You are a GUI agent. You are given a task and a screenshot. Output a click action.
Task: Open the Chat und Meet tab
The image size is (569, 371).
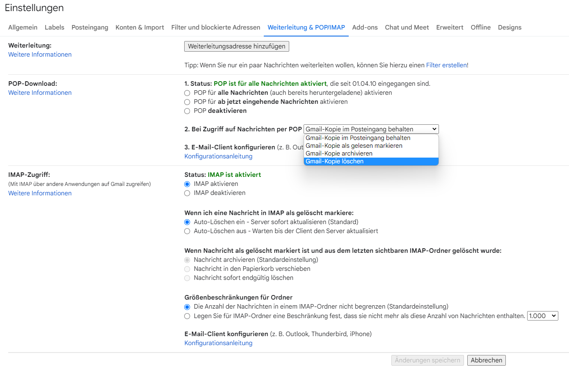[x=407, y=27]
